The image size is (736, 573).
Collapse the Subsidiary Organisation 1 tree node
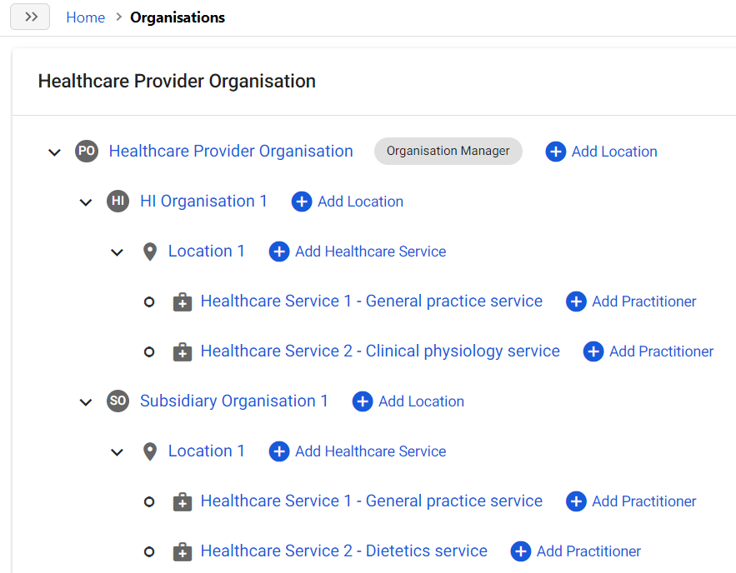[86, 402]
